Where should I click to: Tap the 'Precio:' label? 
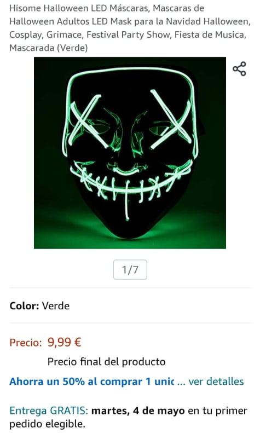(26, 343)
